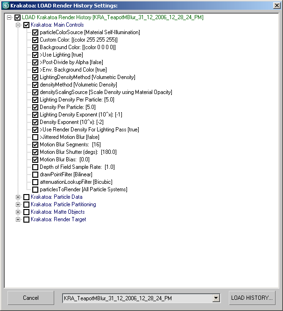This screenshot has height=311, width=283.
Task: Open the render history selection dropdown
Action: [x=216, y=298]
